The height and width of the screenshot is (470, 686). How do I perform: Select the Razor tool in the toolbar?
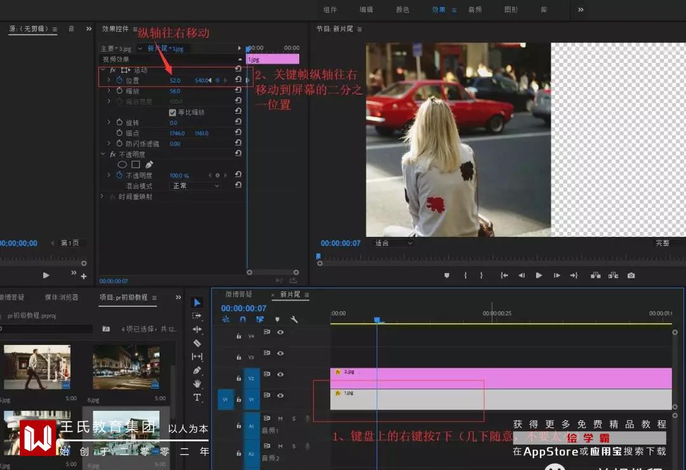pos(197,343)
